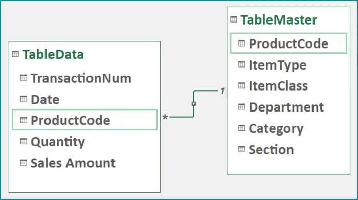Click the many-side asterisk of the relationship
Viewport: 358px width, 200px height.
pyautogui.click(x=165, y=117)
